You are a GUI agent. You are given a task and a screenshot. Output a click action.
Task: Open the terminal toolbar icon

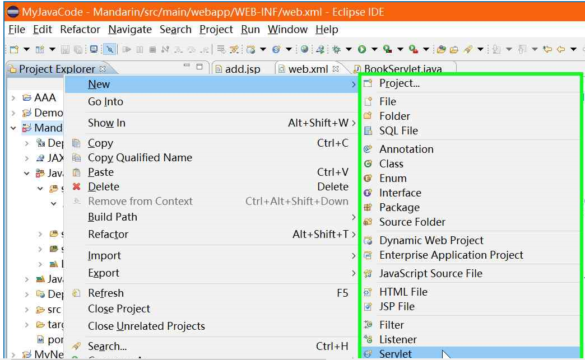(x=94, y=49)
